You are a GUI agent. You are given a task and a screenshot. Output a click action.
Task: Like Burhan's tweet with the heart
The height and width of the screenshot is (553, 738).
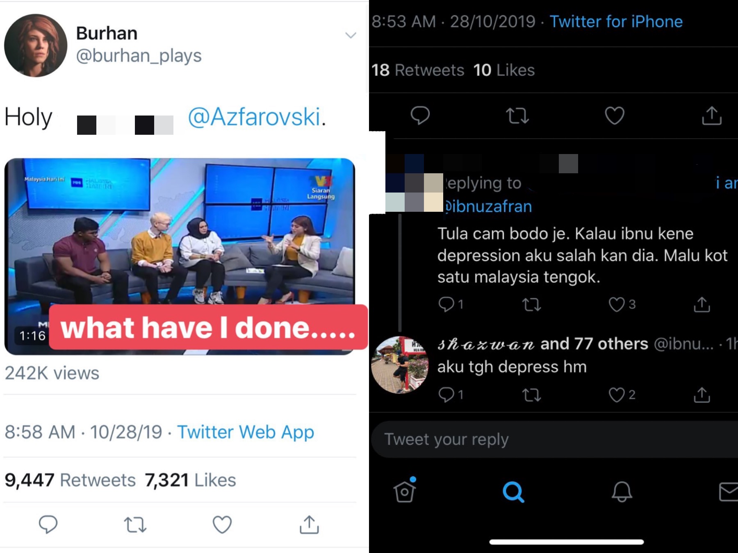[x=222, y=525]
